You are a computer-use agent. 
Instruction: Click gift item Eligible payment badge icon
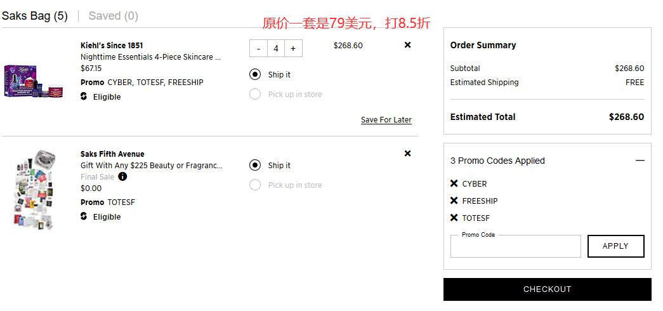tap(84, 216)
